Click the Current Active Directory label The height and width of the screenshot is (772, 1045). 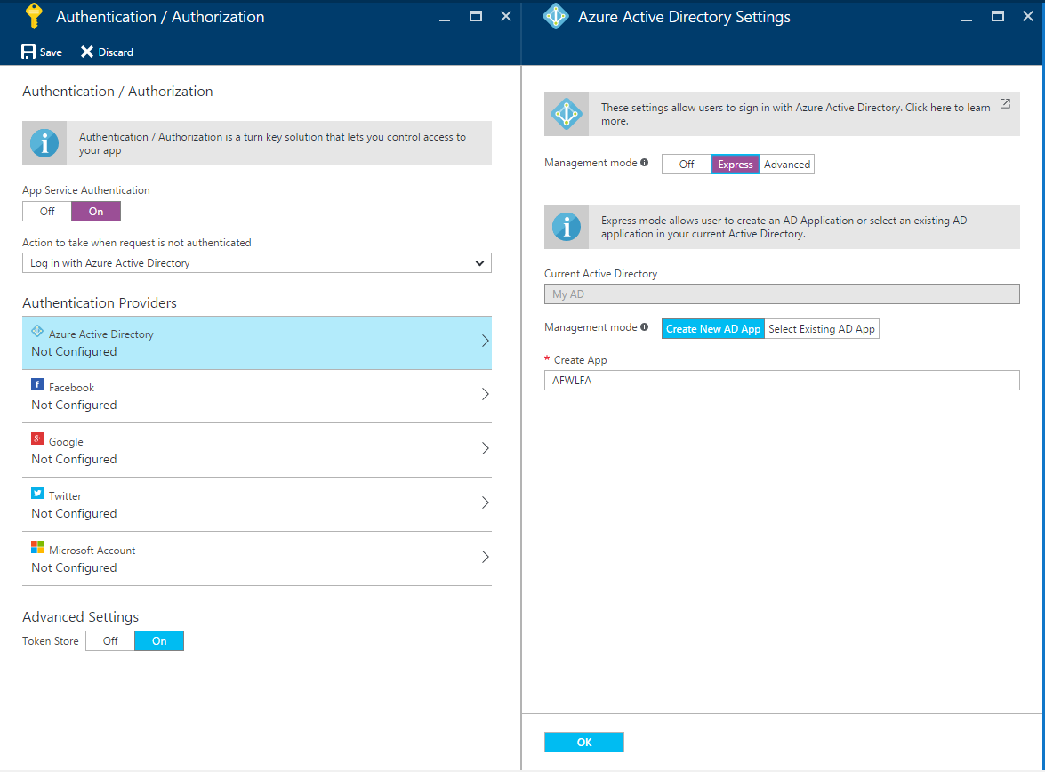click(x=600, y=273)
